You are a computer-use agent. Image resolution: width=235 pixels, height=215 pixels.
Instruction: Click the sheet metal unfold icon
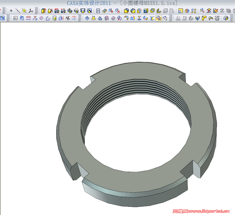pos(198,18)
